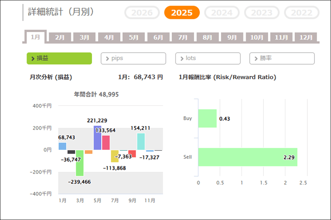Choose the pips metric selector
The height and width of the screenshot is (220, 331).
pos(134,58)
